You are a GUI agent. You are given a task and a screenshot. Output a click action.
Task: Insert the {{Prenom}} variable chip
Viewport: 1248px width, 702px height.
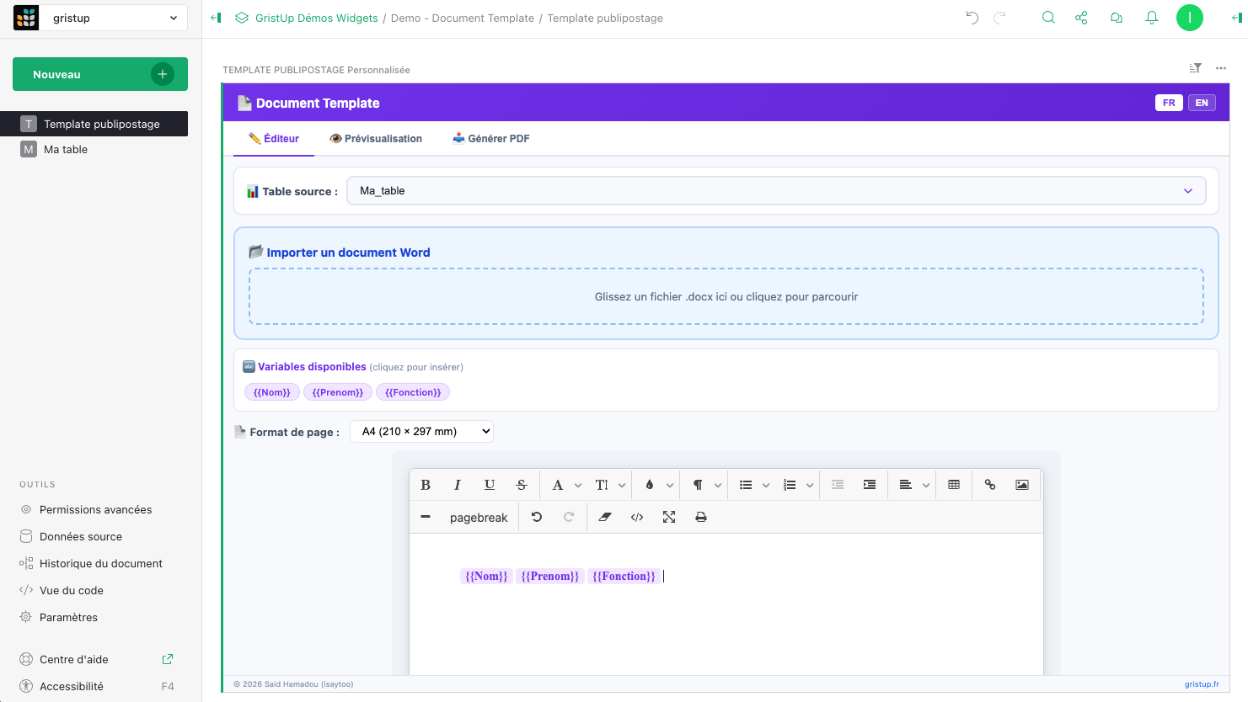(337, 392)
